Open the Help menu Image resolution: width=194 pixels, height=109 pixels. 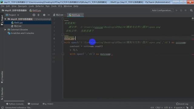coord(76,6)
